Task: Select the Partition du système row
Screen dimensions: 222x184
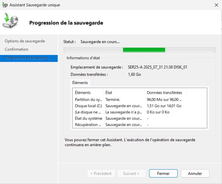Action: pos(88,99)
